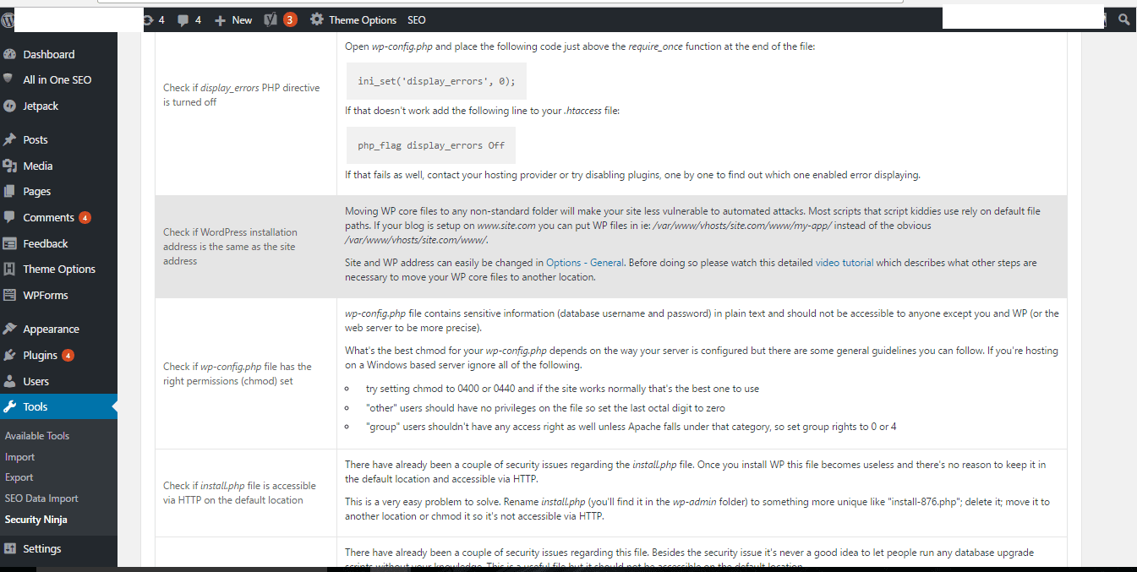Open the Dashboard sidebar icon

pyautogui.click(x=10, y=54)
